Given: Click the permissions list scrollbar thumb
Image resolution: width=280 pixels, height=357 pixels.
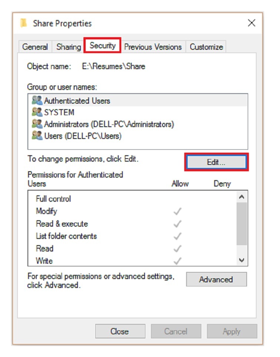Looking at the screenshot, I should pyautogui.click(x=241, y=224).
